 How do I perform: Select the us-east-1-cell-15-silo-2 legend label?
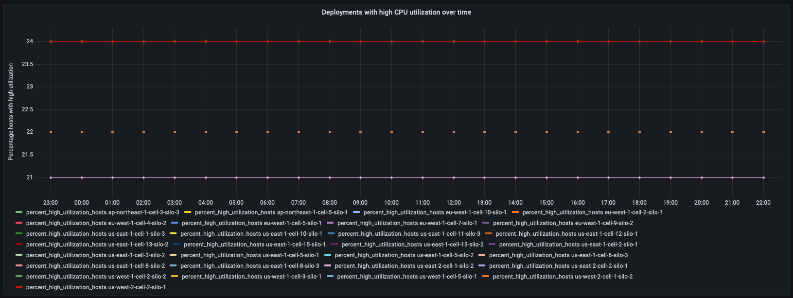click(412, 245)
